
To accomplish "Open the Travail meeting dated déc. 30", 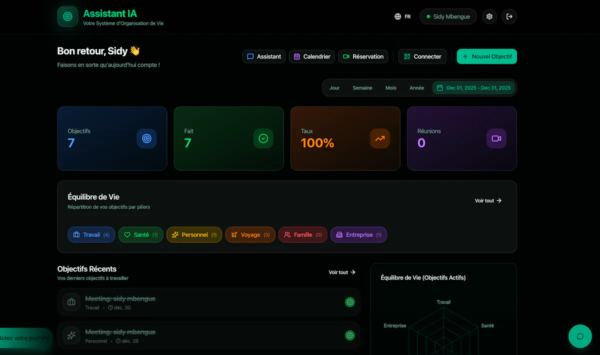I will 209,302.
